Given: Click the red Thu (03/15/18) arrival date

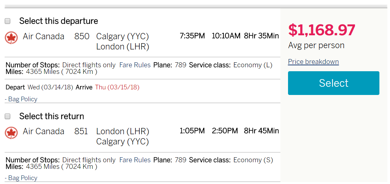Looking at the screenshot, I should [x=117, y=87].
